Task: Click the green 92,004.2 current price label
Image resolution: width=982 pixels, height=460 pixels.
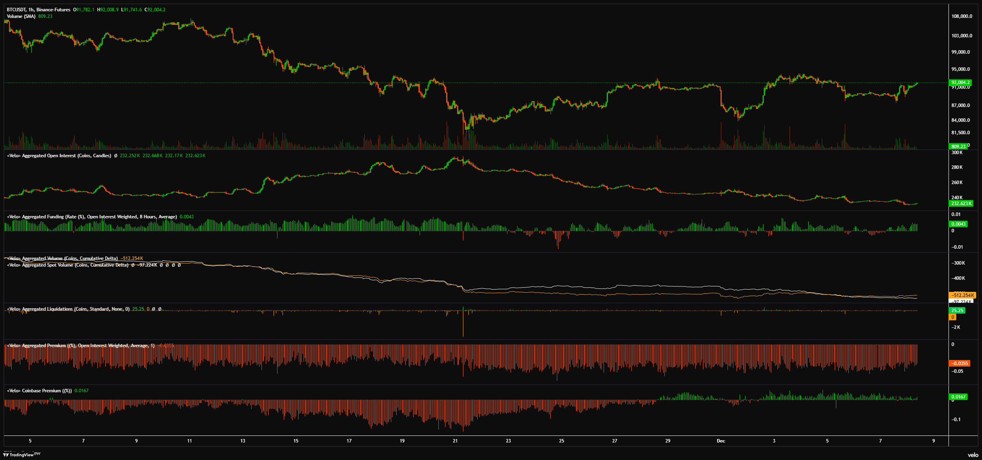Action: tap(960, 83)
